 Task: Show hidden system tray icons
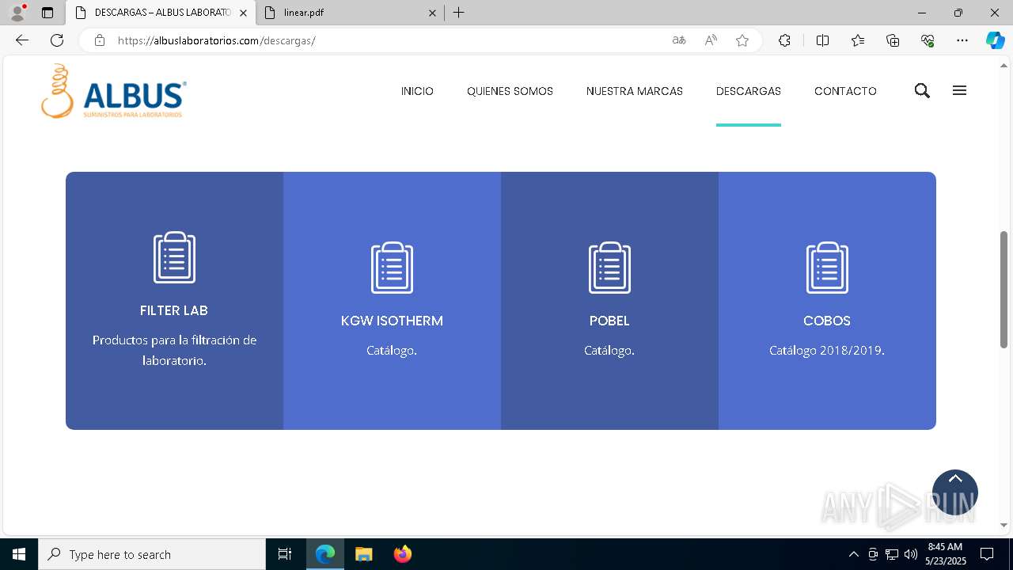coord(853,554)
